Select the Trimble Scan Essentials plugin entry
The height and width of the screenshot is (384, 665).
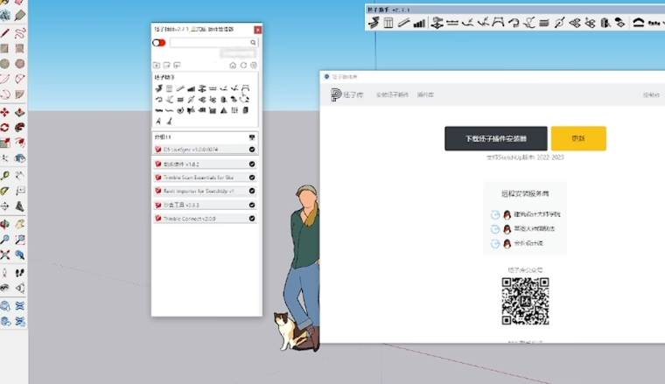pyautogui.click(x=199, y=177)
